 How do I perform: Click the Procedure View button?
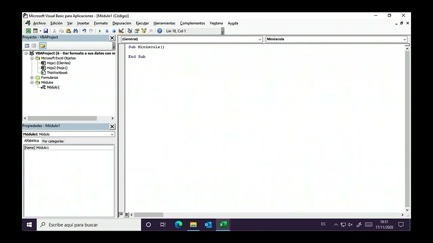pos(121,215)
